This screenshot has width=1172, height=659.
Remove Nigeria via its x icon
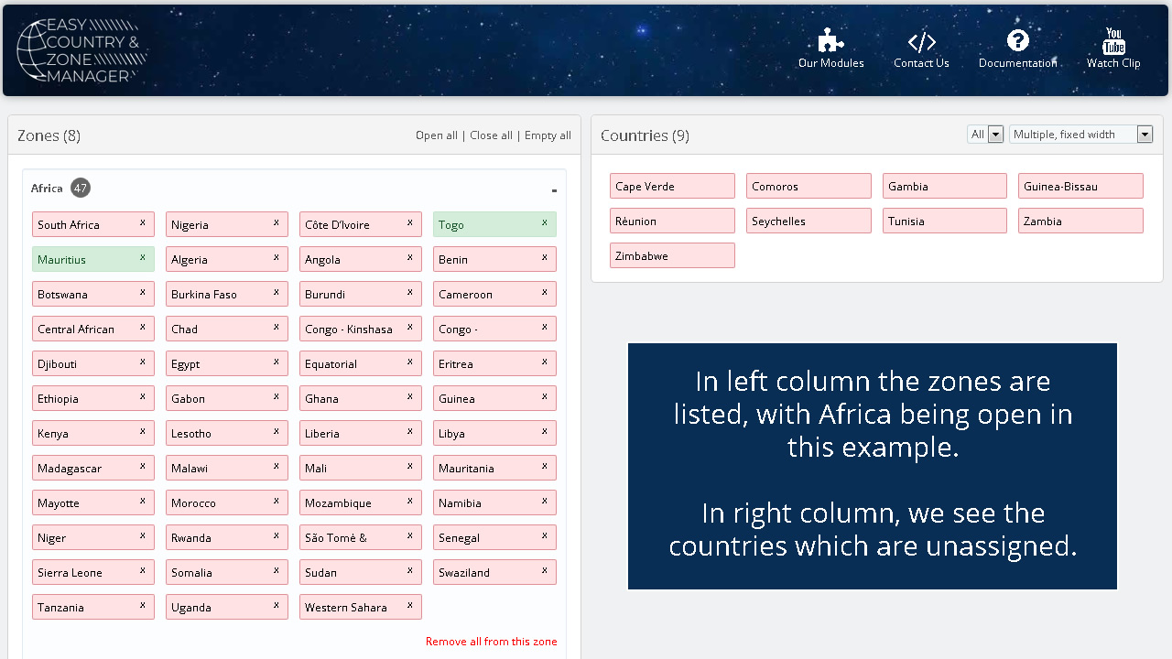pos(276,222)
